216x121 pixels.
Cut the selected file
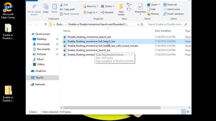[64, 5]
